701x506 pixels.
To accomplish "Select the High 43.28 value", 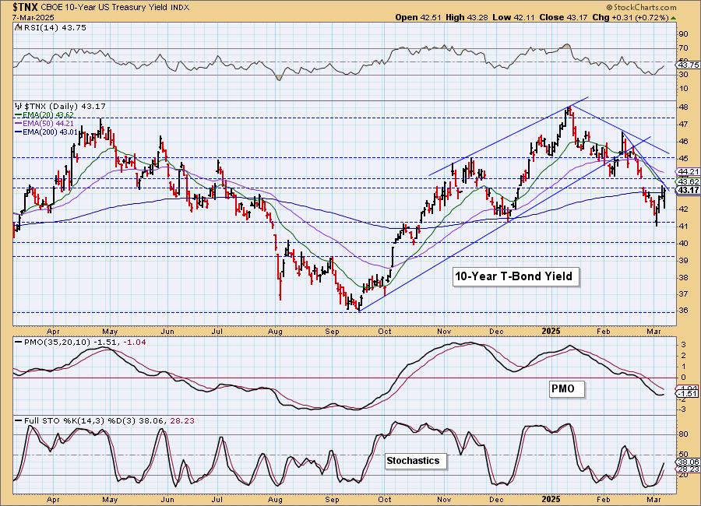I will pyautogui.click(x=467, y=17).
